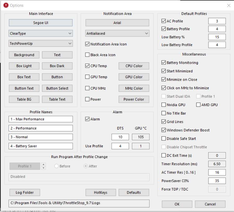Close the Options dialog window
The image size is (234, 212).
229,5
